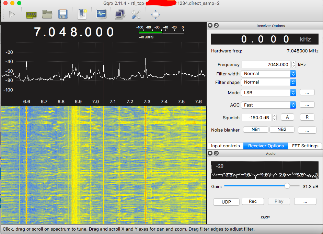
Task: Toggle audio recording with Rec
Action: (x=253, y=201)
